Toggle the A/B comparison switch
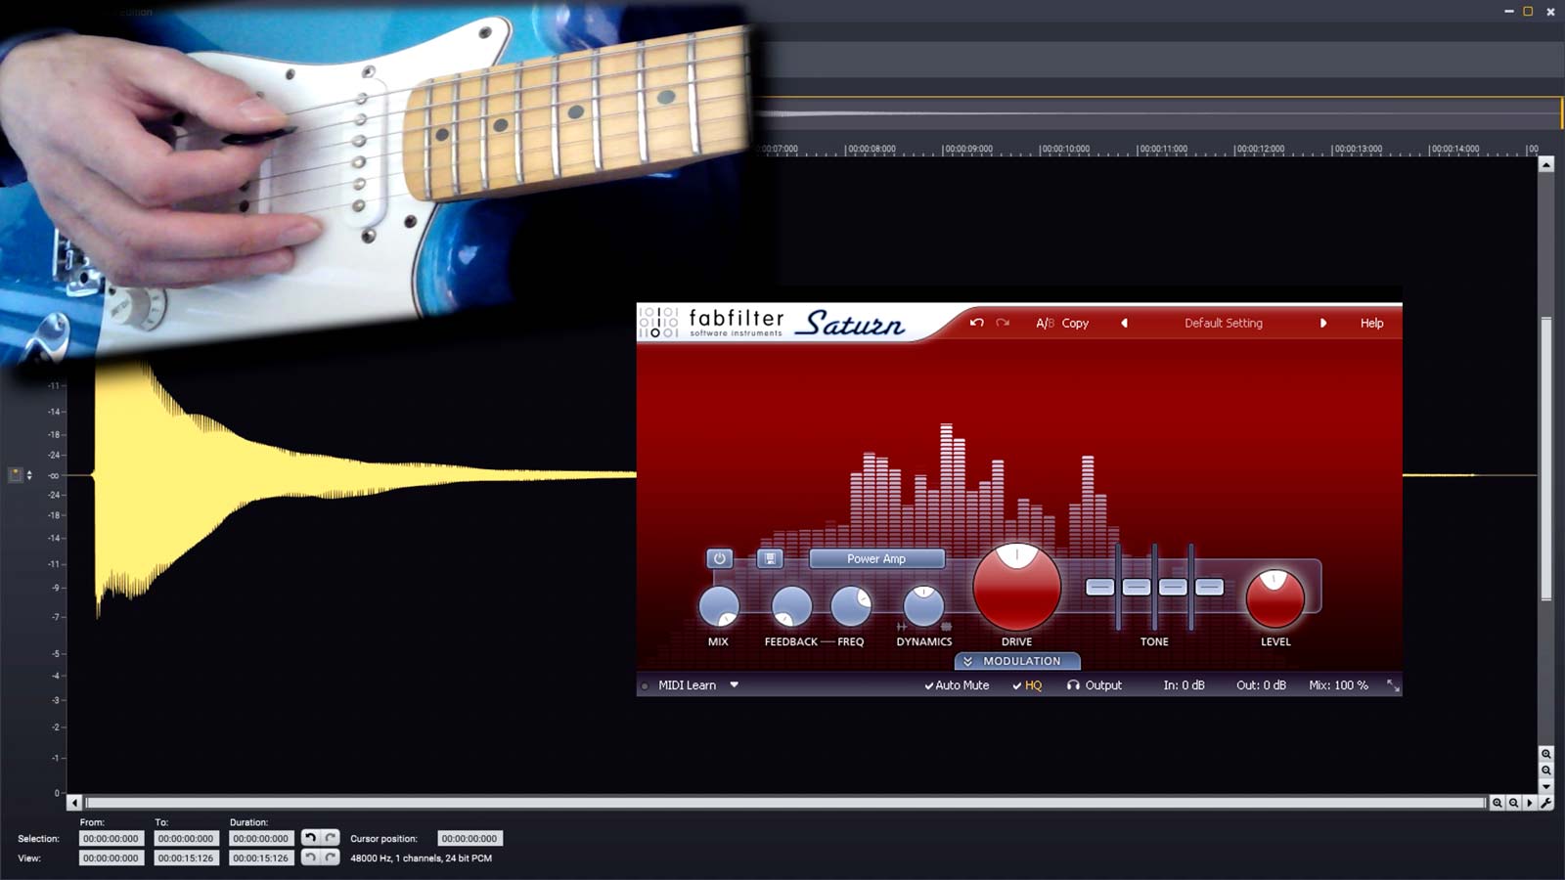The height and width of the screenshot is (880, 1565). [1044, 323]
